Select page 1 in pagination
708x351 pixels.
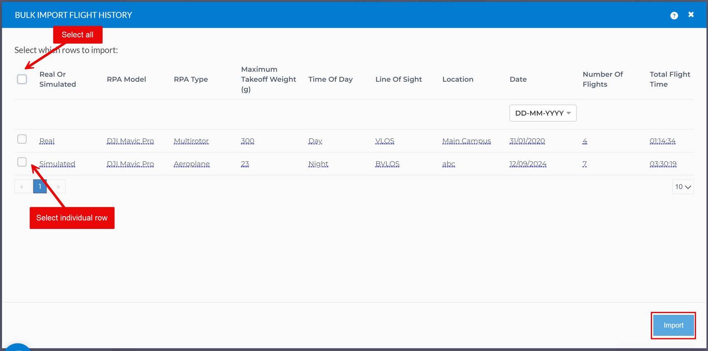[x=40, y=187]
